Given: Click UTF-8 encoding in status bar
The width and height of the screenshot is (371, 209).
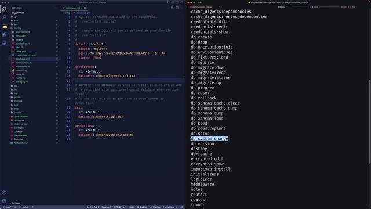Looking at the screenshot, I should [117, 207].
